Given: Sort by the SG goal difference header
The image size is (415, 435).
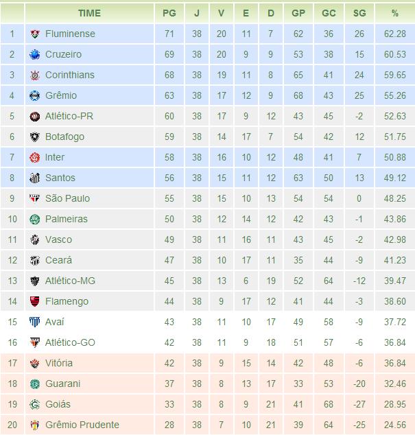Looking at the screenshot, I should tap(359, 13).
